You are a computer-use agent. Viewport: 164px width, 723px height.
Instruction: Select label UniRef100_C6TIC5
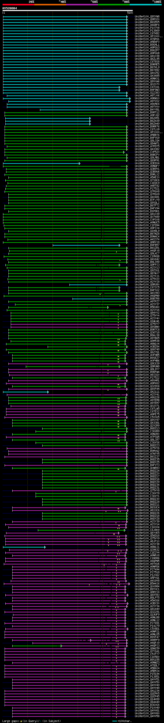pos(147,288)
